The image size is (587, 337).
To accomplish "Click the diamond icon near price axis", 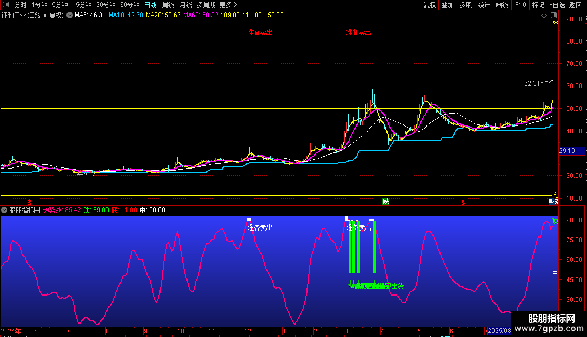I will pos(544,15).
